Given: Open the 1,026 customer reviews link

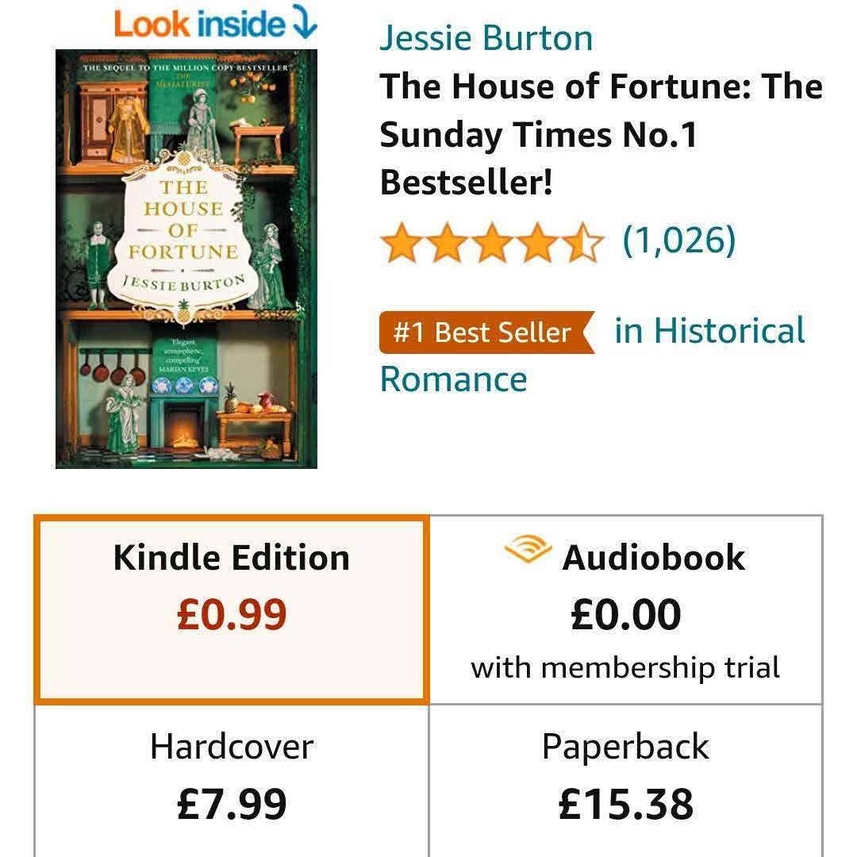Looking at the screenshot, I should (679, 240).
